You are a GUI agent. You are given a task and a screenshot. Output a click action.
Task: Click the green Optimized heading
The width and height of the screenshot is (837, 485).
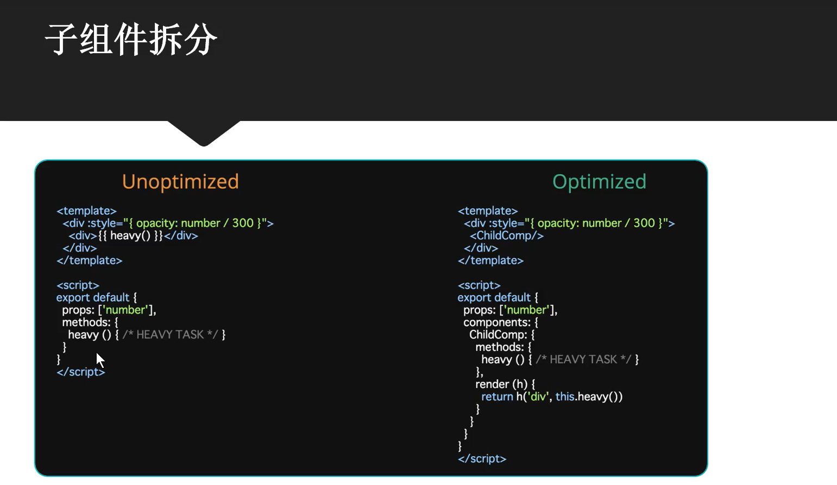[599, 182]
